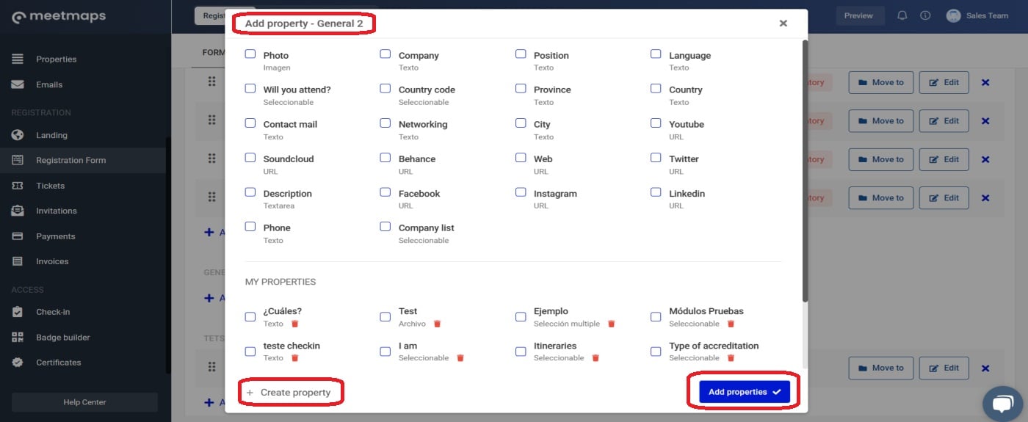
Task: Open the Registration Form menu item
Action: pos(70,160)
